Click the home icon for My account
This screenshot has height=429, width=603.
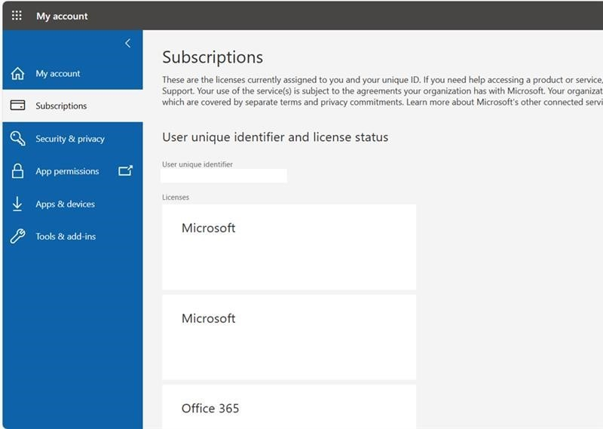point(17,73)
